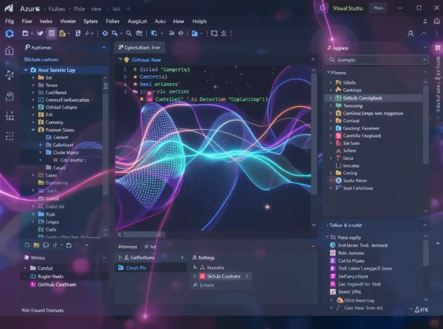Open the Flıg menu
This screenshot has width=443, height=329.
[x=10, y=21]
